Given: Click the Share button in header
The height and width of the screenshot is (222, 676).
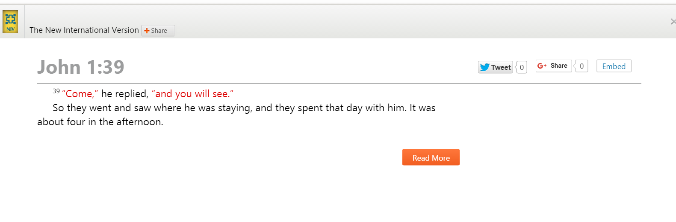Looking at the screenshot, I should click(158, 31).
